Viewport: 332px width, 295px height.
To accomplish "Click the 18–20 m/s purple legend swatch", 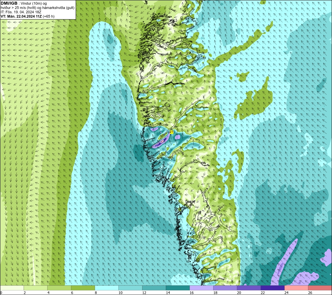I will click(x=225, y=288).
